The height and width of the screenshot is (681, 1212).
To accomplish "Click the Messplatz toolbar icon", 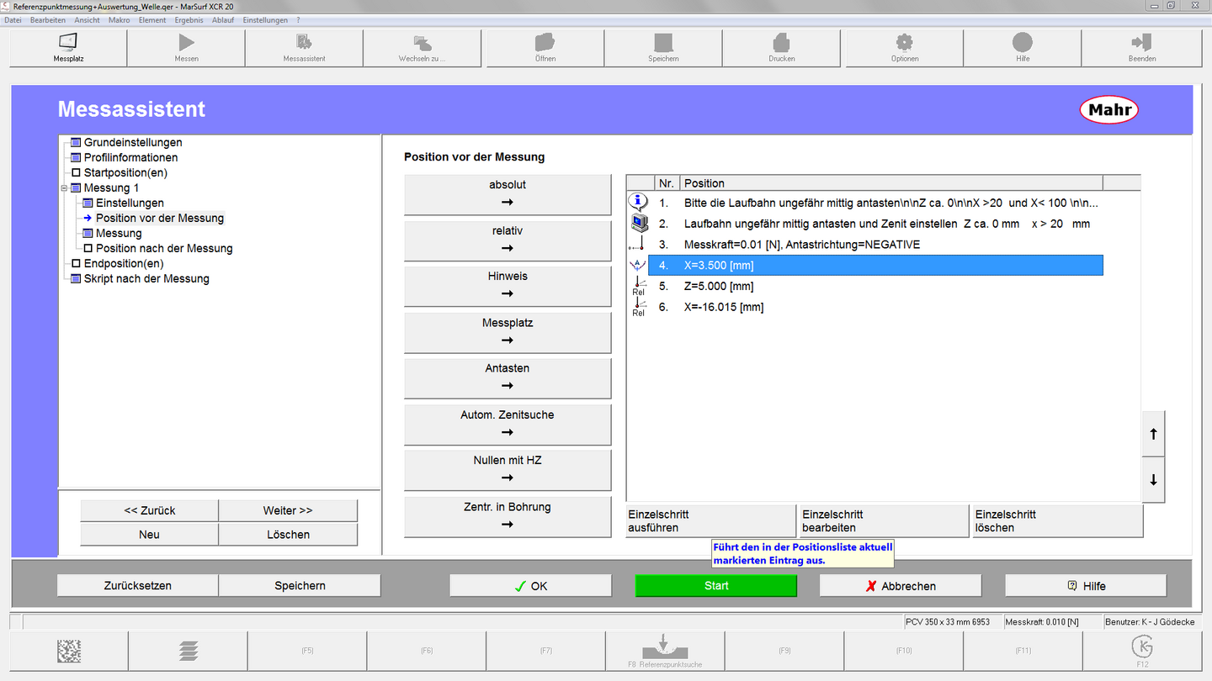I will (x=68, y=43).
